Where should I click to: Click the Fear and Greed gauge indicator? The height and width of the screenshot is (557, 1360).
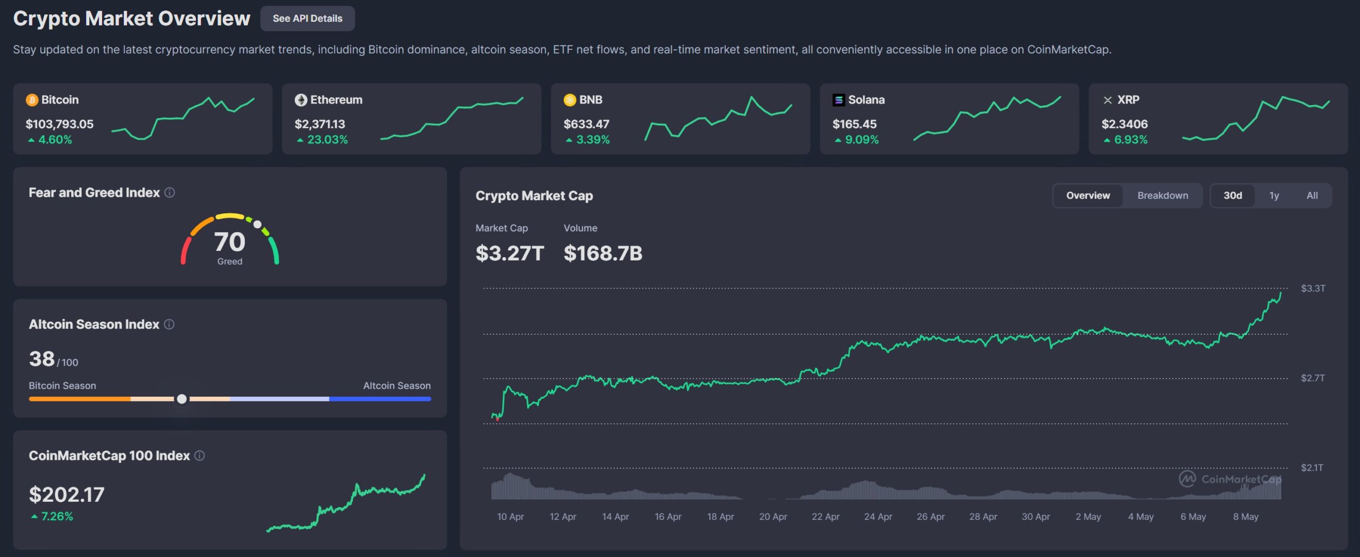(x=258, y=224)
